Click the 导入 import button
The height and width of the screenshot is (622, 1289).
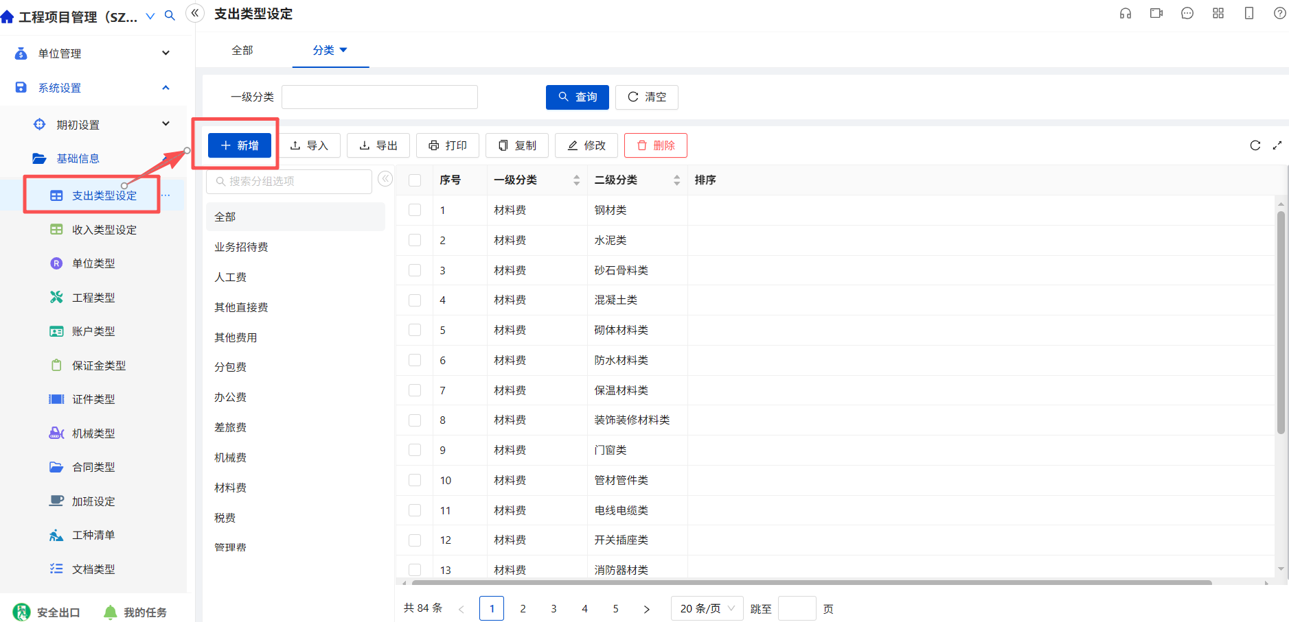click(x=309, y=145)
